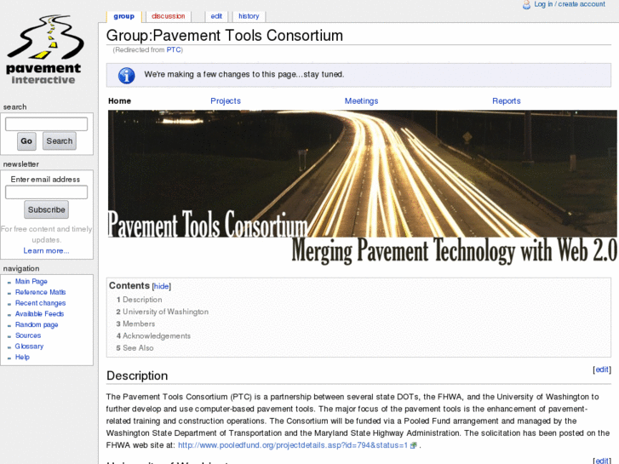Click external link icon after pooledfund URL

tap(413, 445)
